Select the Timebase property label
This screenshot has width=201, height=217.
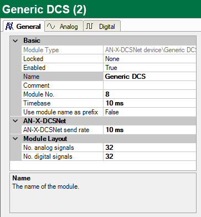(37, 103)
